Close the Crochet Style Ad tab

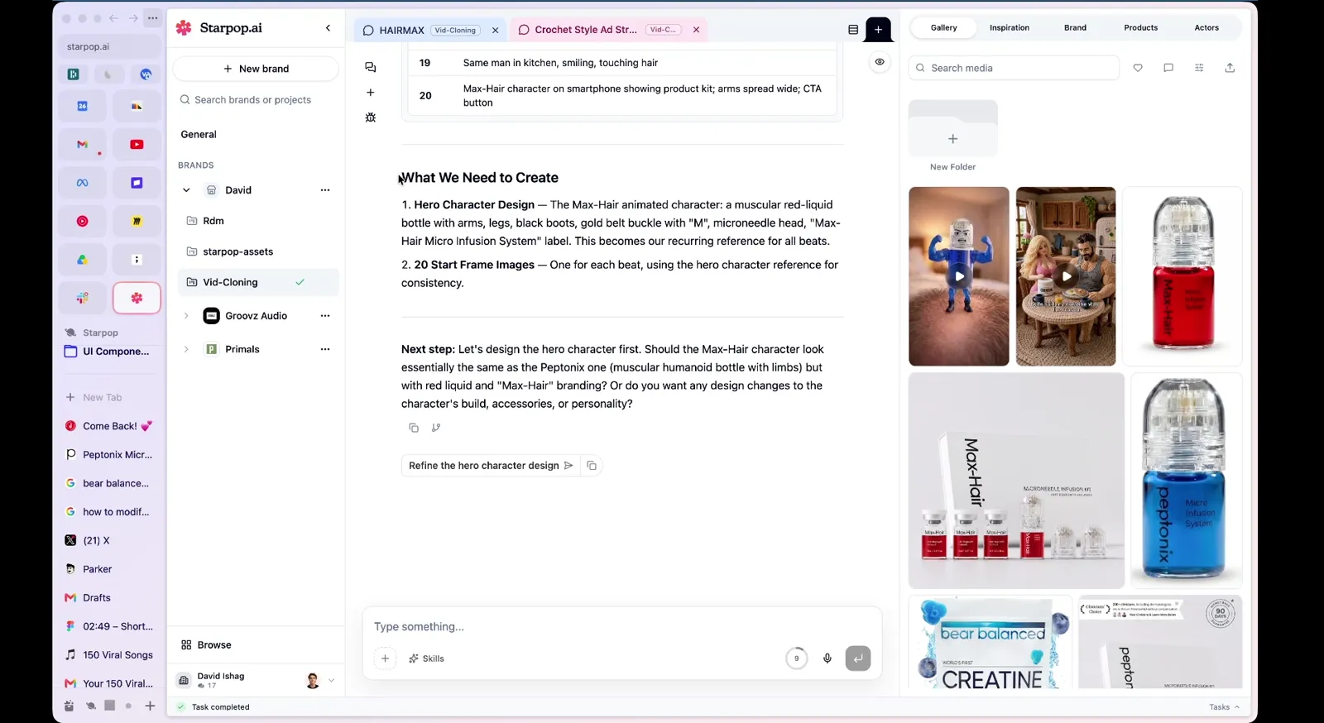click(x=696, y=30)
